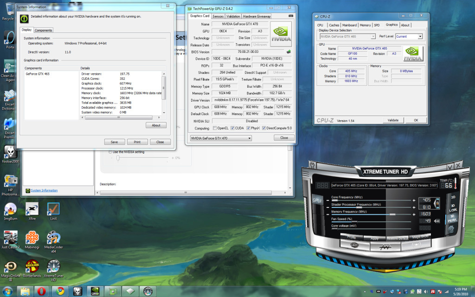475x297 pixels.
Task: Open the Xtreme Tuner wrench settings icon
Action: pos(313,165)
